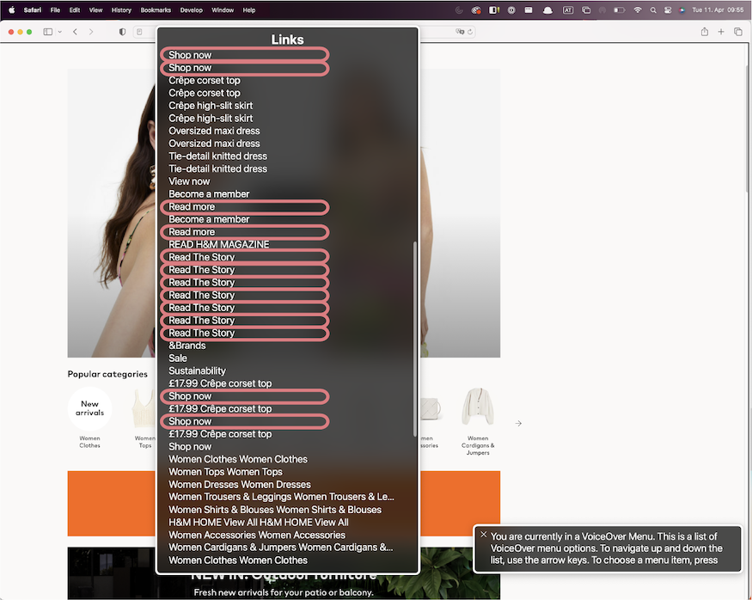752x600 pixels.
Task: Open Control Center
Action: [x=668, y=10]
